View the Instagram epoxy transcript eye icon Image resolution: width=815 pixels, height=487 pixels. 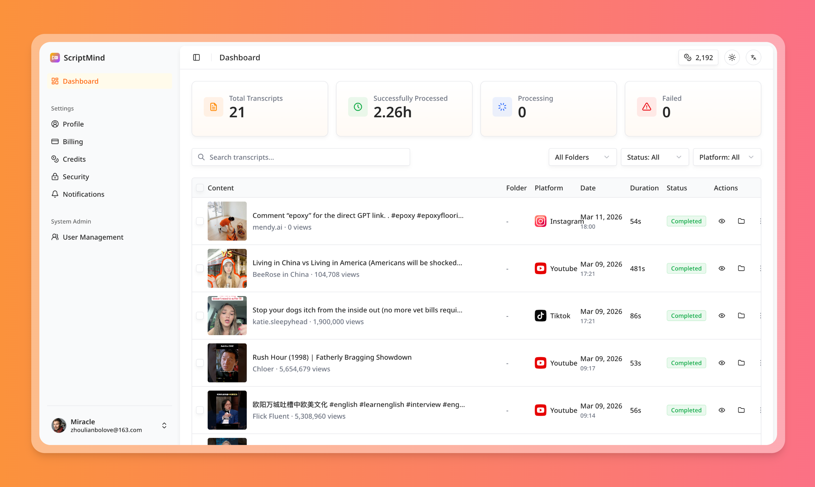(x=722, y=221)
